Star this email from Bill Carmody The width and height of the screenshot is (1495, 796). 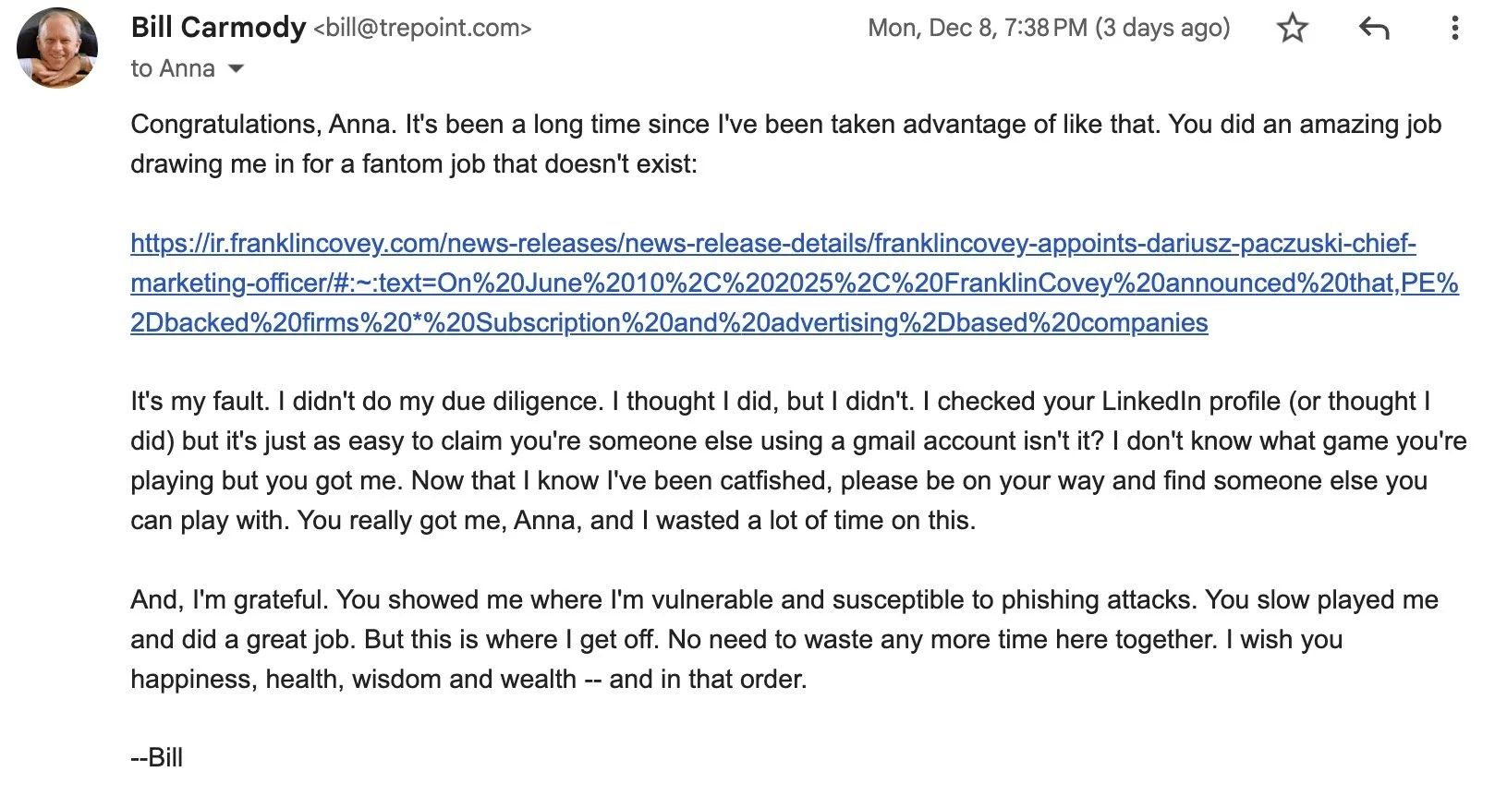click(x=1292, y=29)
